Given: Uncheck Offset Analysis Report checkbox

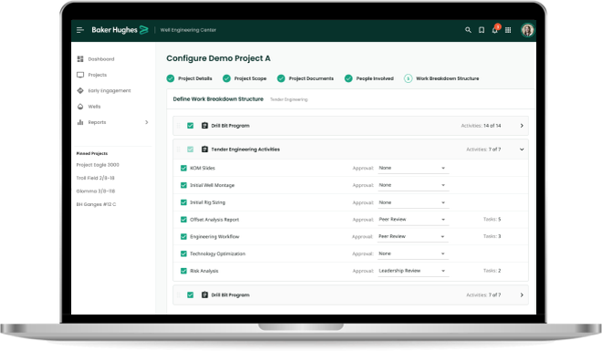Looking at the screenshot, I should pos(183,220).
